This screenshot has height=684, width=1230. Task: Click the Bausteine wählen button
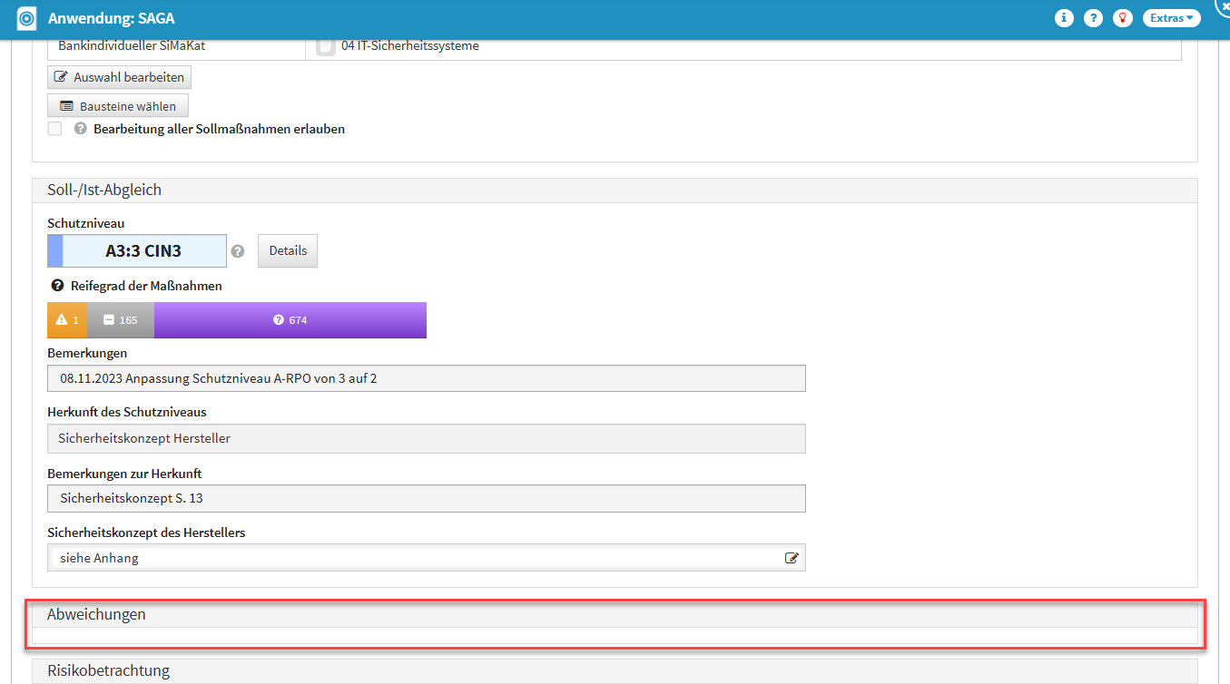[118, 106]
